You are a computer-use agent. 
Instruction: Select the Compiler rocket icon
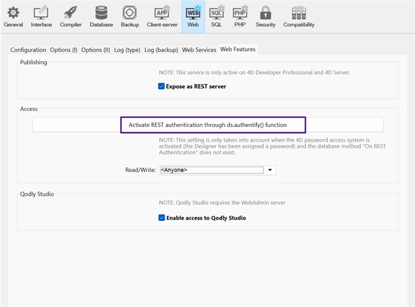coord(70,16)
